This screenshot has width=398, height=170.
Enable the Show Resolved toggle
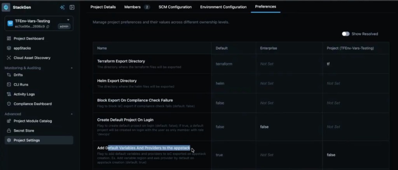(346, 34)
